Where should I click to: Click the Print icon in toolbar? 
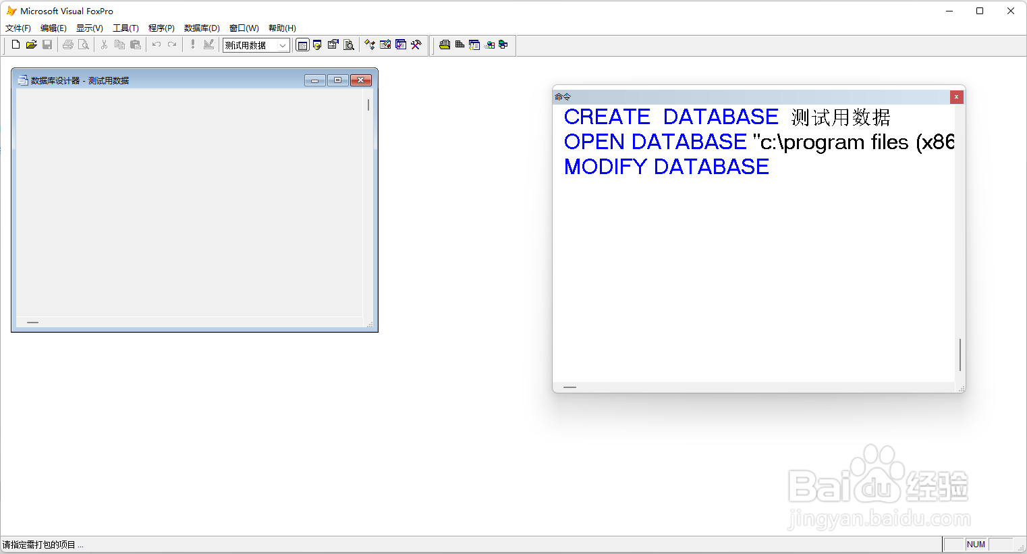(68, 45)
